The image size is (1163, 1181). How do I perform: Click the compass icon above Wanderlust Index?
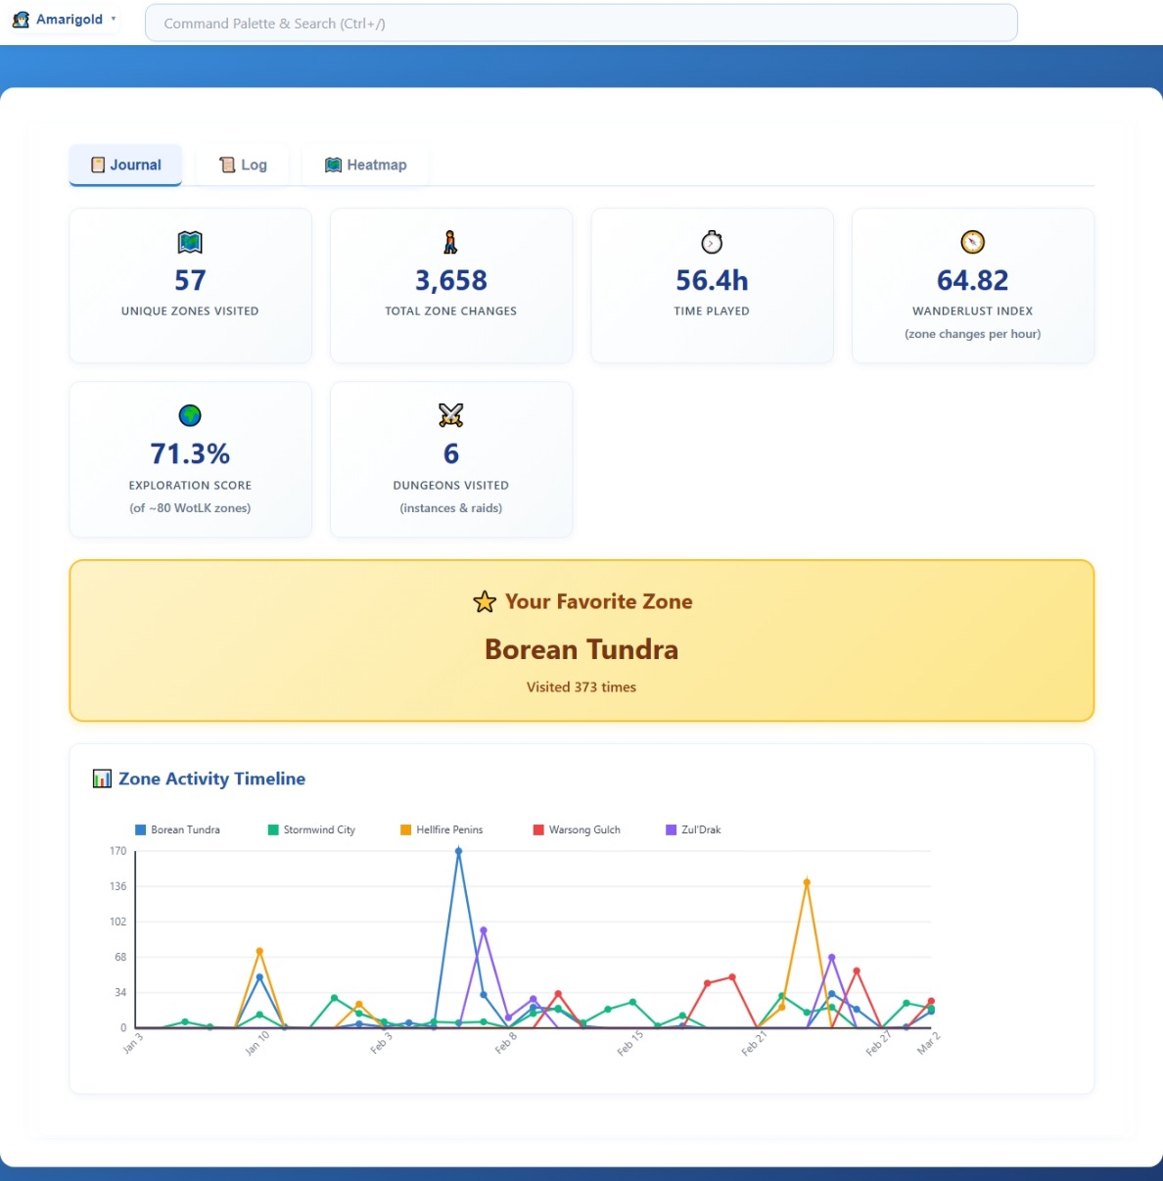972,242
